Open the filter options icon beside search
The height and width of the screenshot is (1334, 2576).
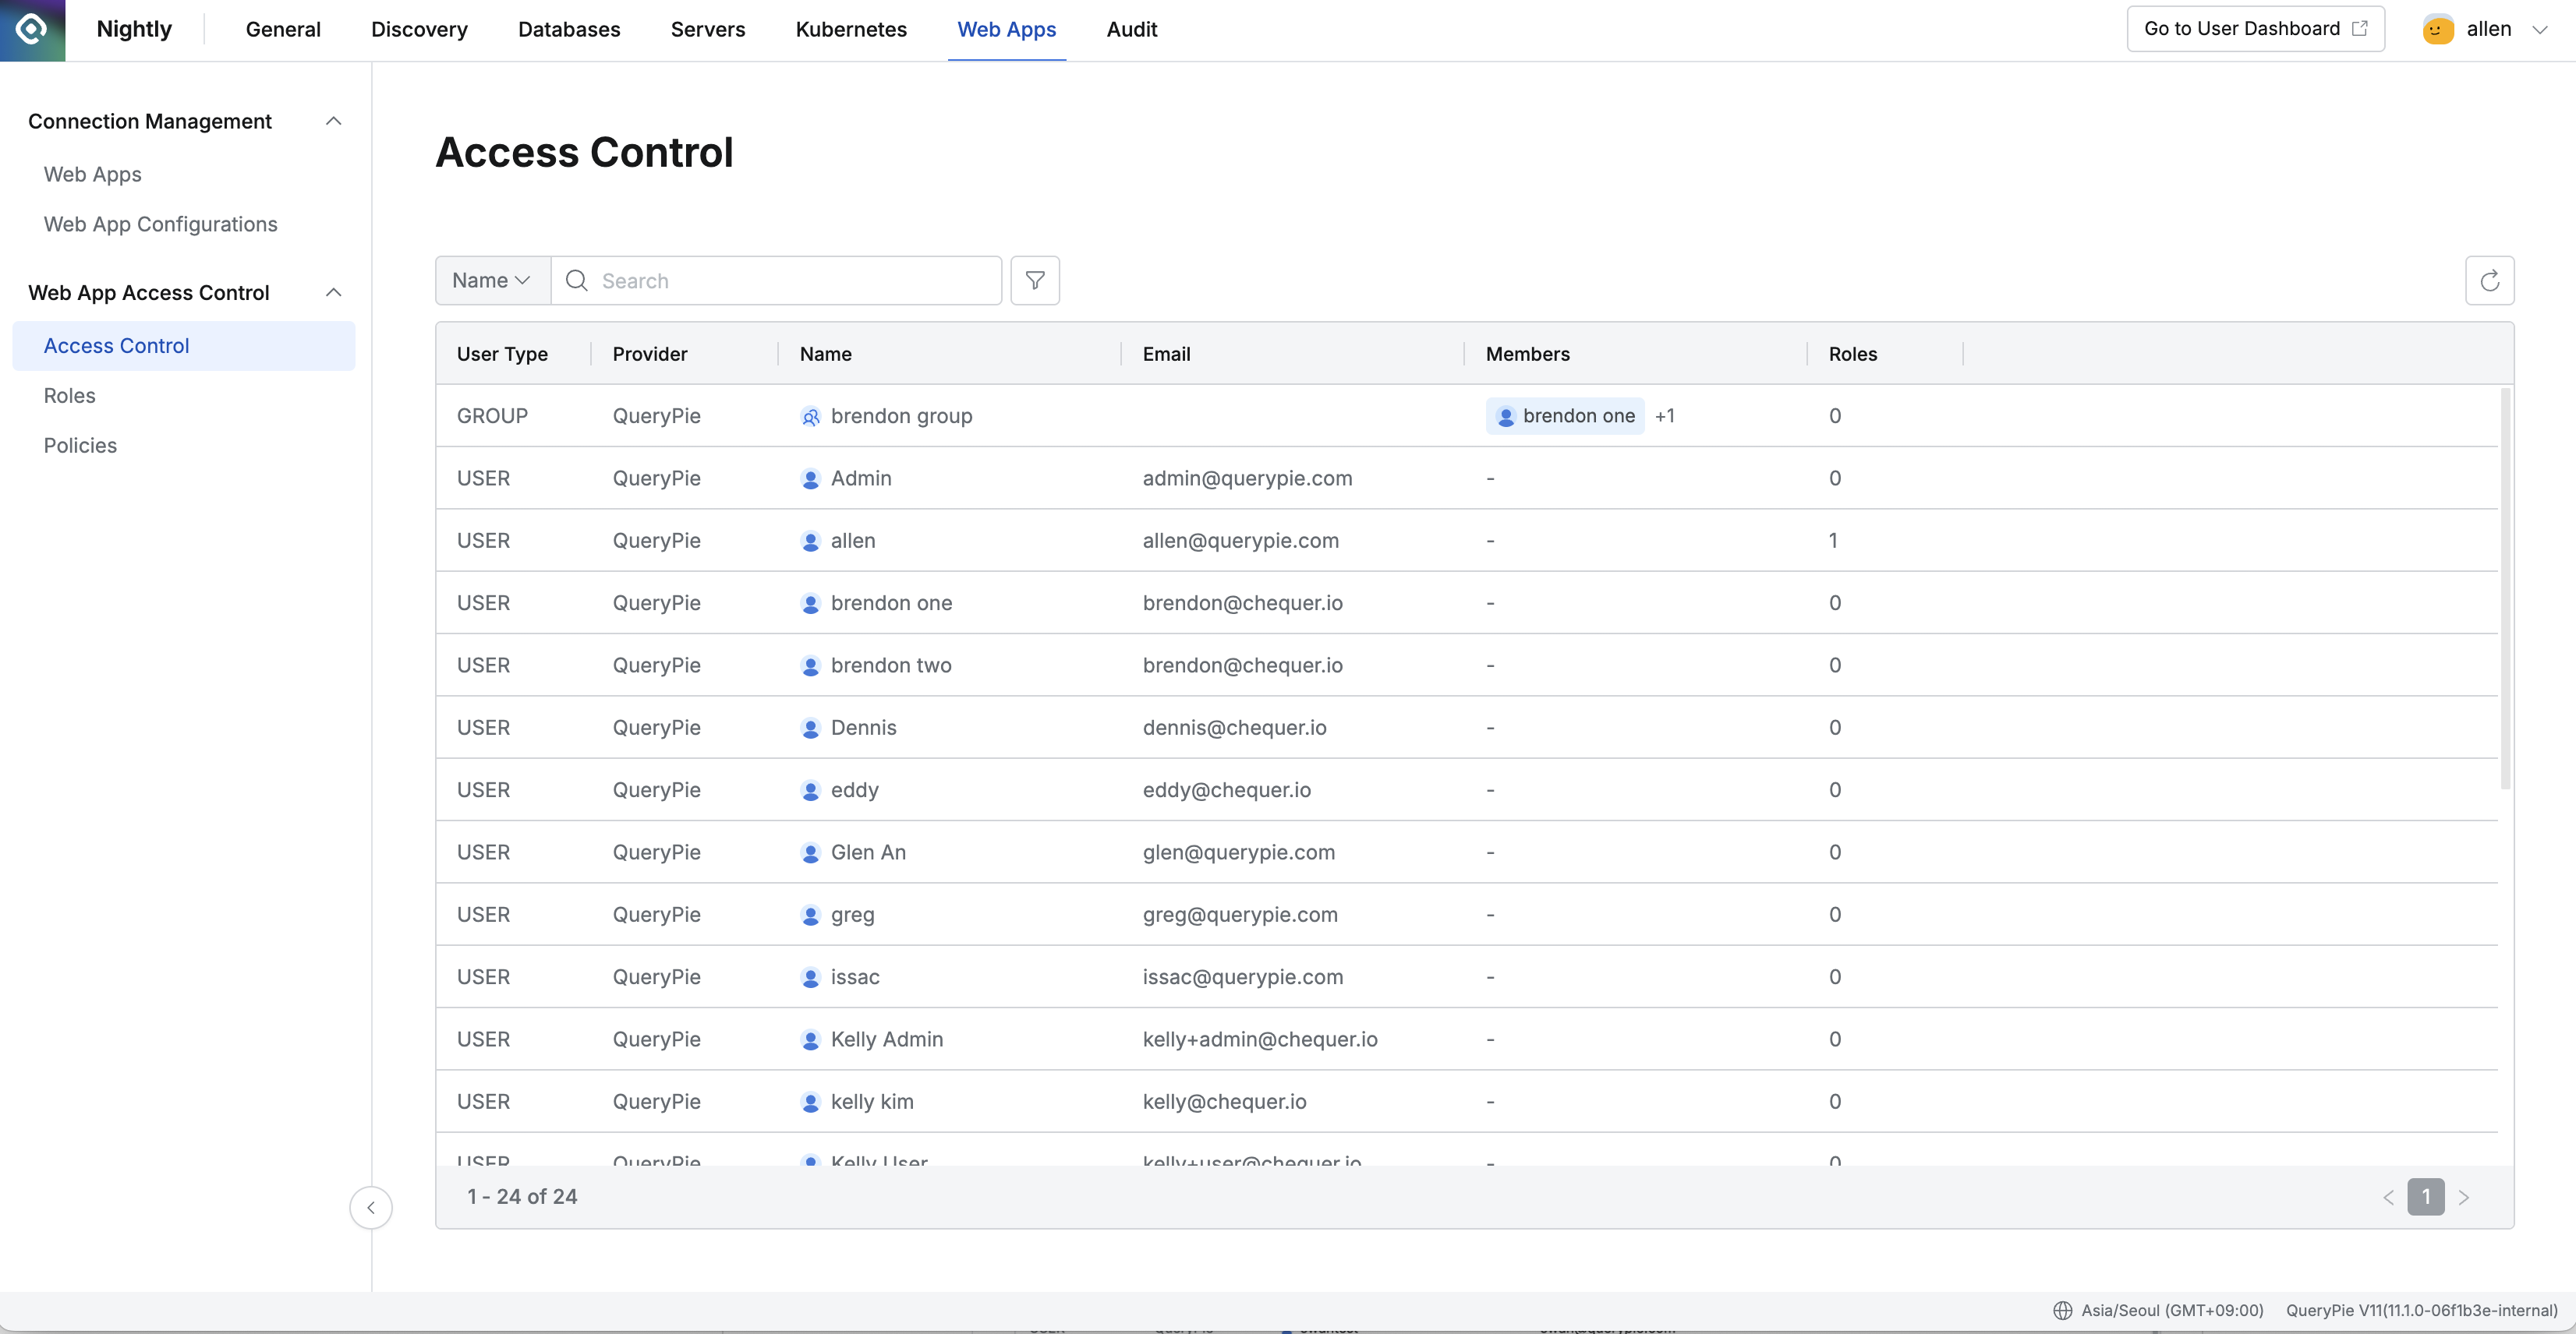point(1034,280)
